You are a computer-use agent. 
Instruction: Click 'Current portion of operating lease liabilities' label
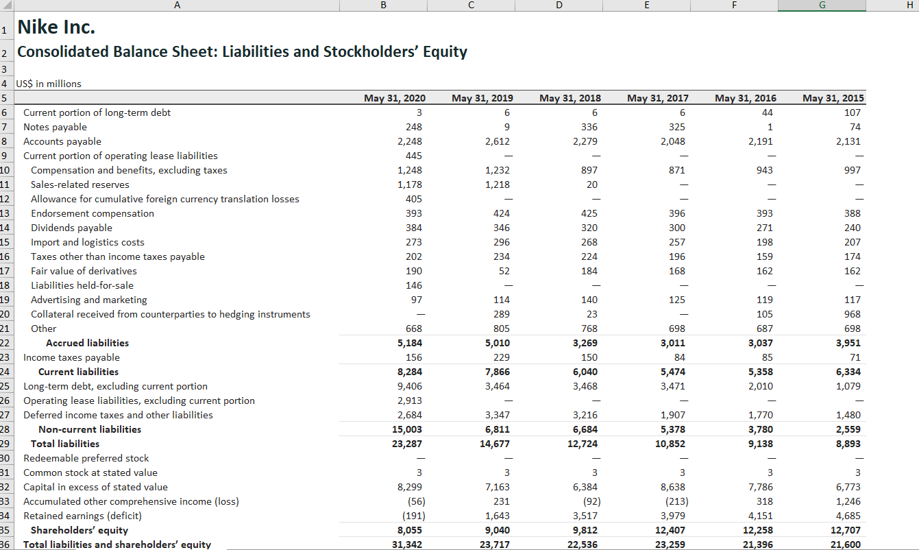click(x=121, y=156)
